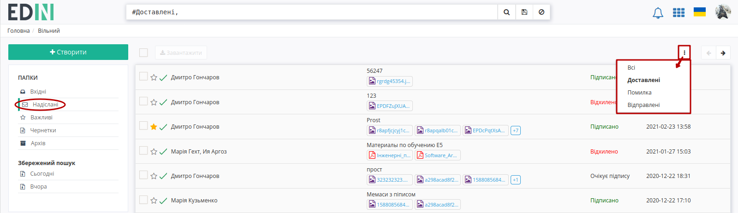Click the Очікує підпису status

(x=610, y=176)
